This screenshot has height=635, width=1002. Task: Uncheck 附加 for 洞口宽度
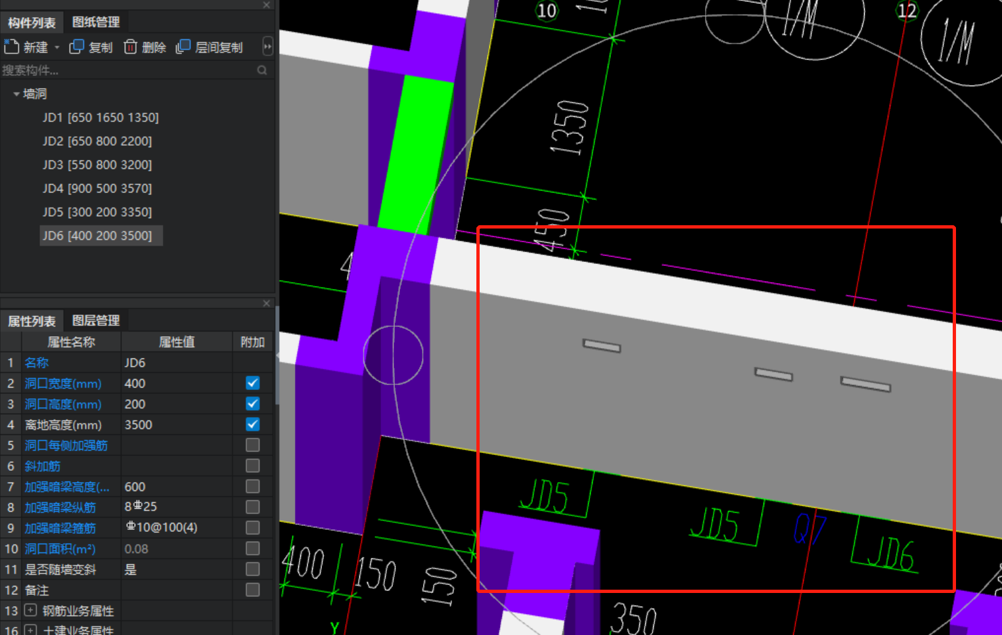point(252,383)
